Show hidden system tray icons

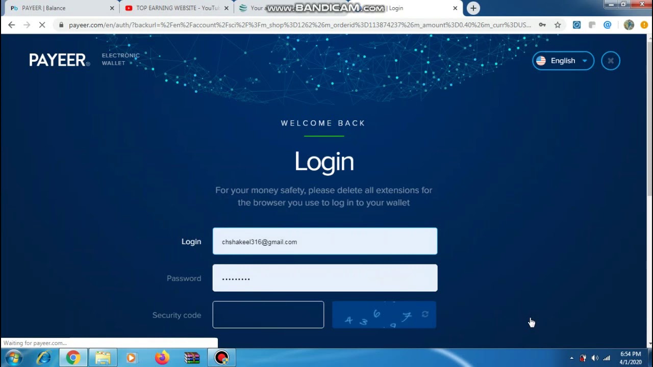(x=571, y=358)
